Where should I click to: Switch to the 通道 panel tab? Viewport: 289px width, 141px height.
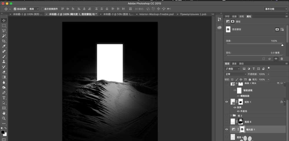click(234, 64)
